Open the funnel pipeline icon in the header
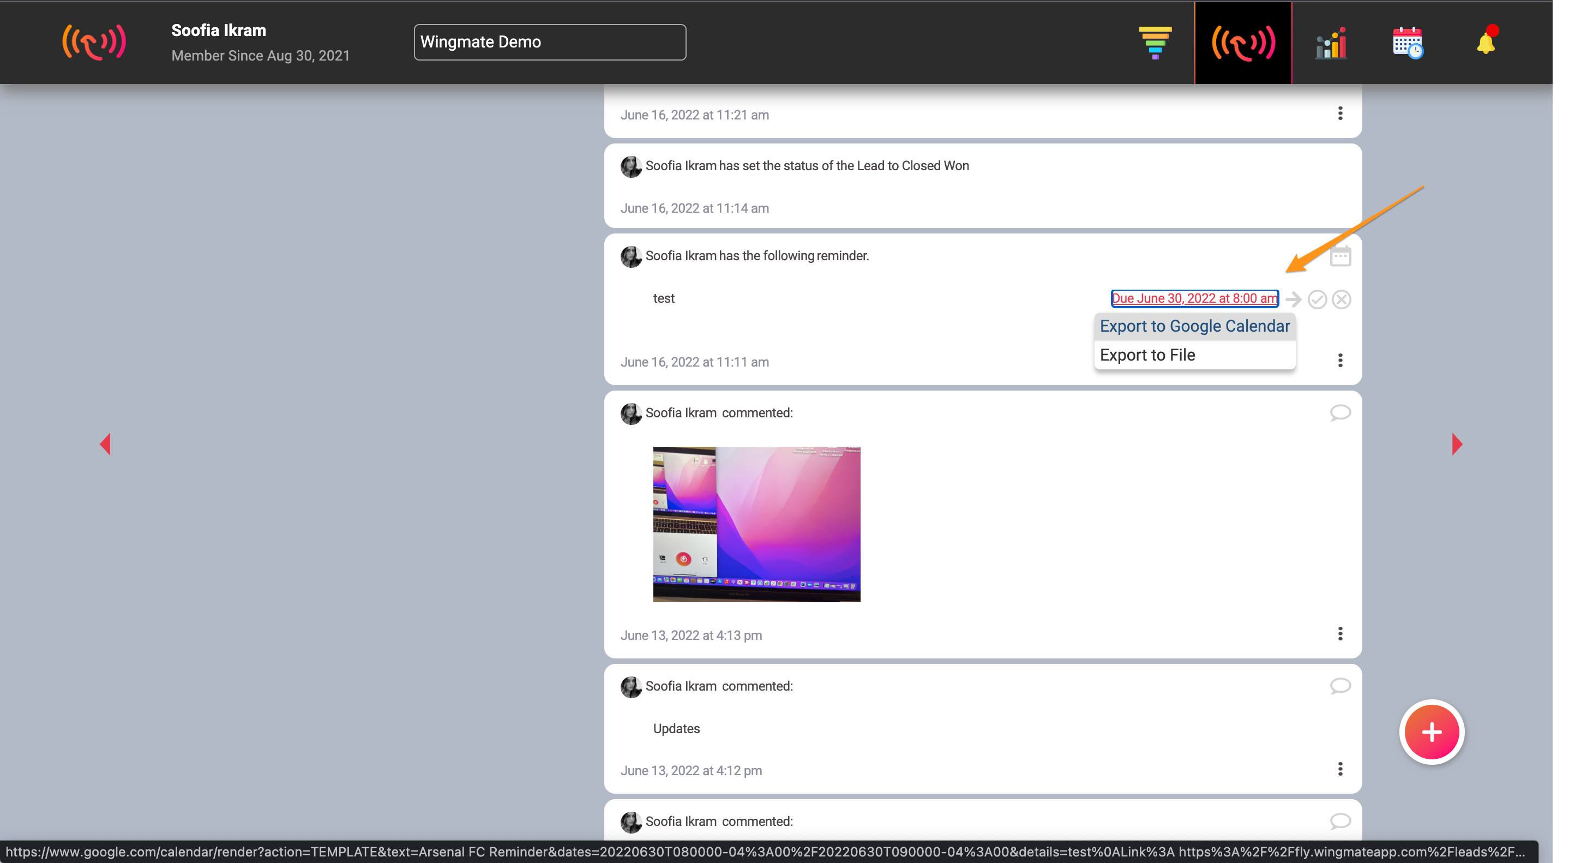 pos(1155,43)
